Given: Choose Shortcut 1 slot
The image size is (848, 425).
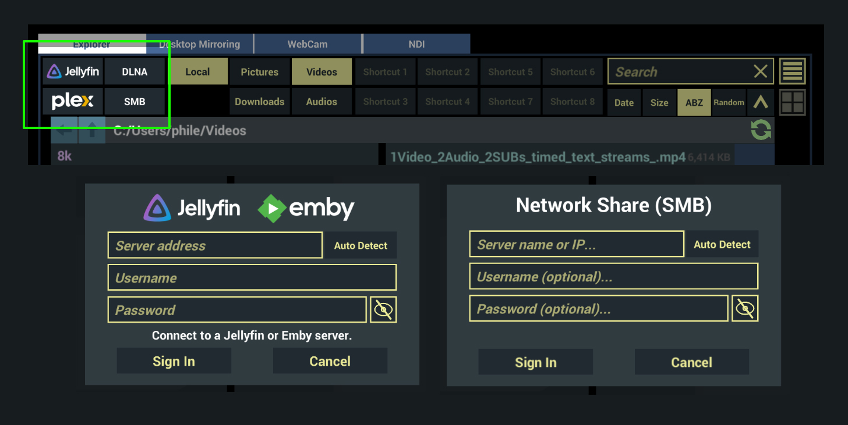Looking at the screenshot, I should pos(385,72).
